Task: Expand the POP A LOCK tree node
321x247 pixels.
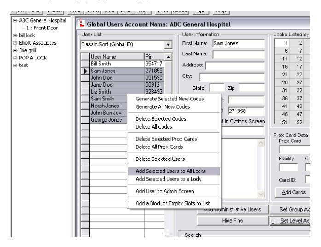Action: (x=15, y=58)
